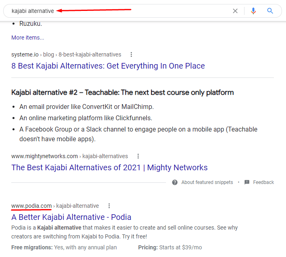Open the three-dot menu beside the mightynetworks.com result
This screenshot has width=286, height=257.
(x=138, y=156)
